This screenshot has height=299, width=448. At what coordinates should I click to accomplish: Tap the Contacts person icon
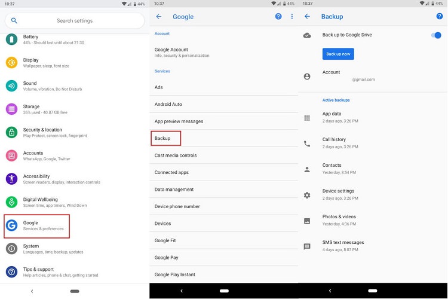307,169
